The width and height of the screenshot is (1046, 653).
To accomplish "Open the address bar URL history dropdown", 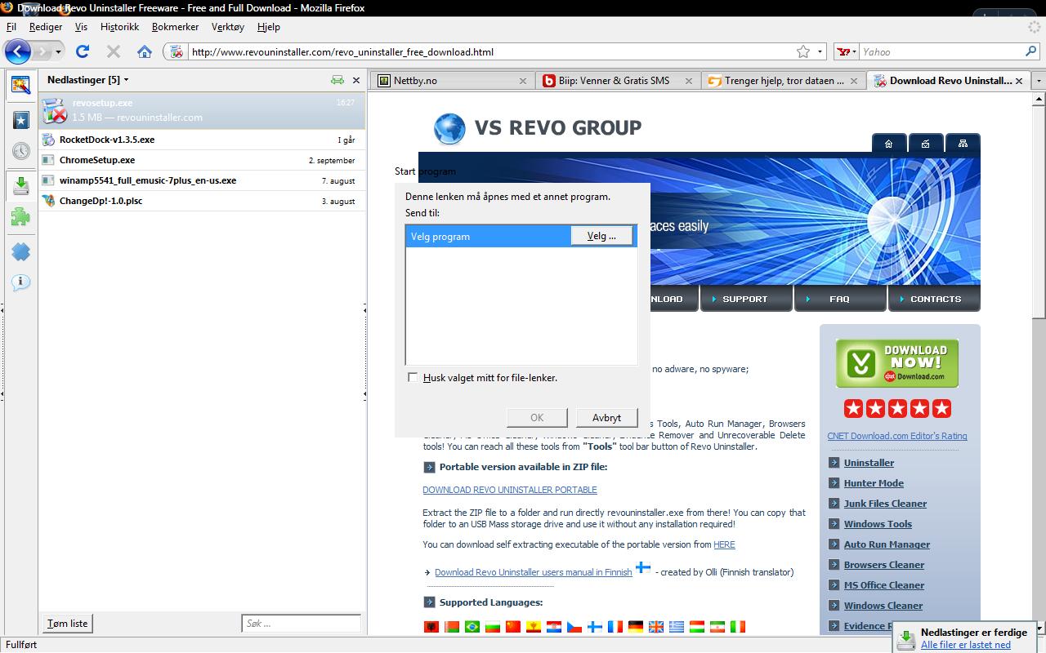I will coord(820,51).
